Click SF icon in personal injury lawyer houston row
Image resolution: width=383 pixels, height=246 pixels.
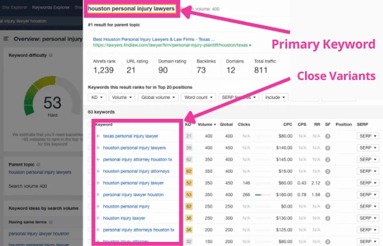pyautogui.click(x=328, y=195)
